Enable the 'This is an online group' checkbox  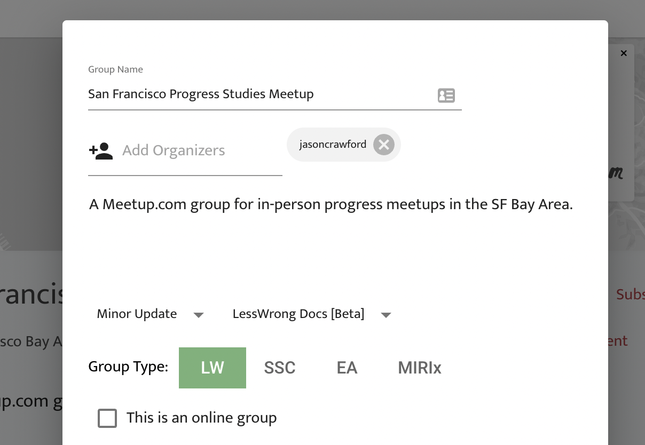click(107, 418)
